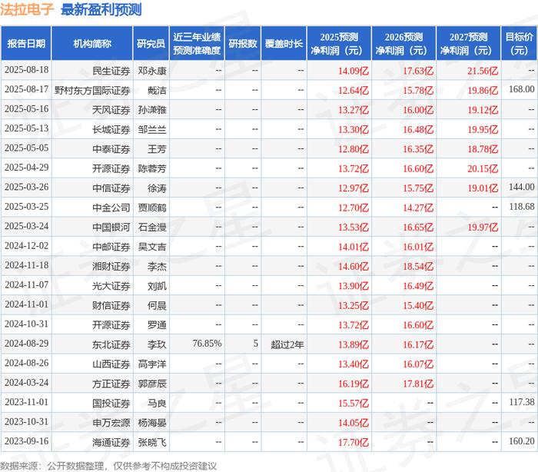Click institution 国投证券
This screenshot has width=538, height=472.
pyautogui.click(x=111, y=404)
